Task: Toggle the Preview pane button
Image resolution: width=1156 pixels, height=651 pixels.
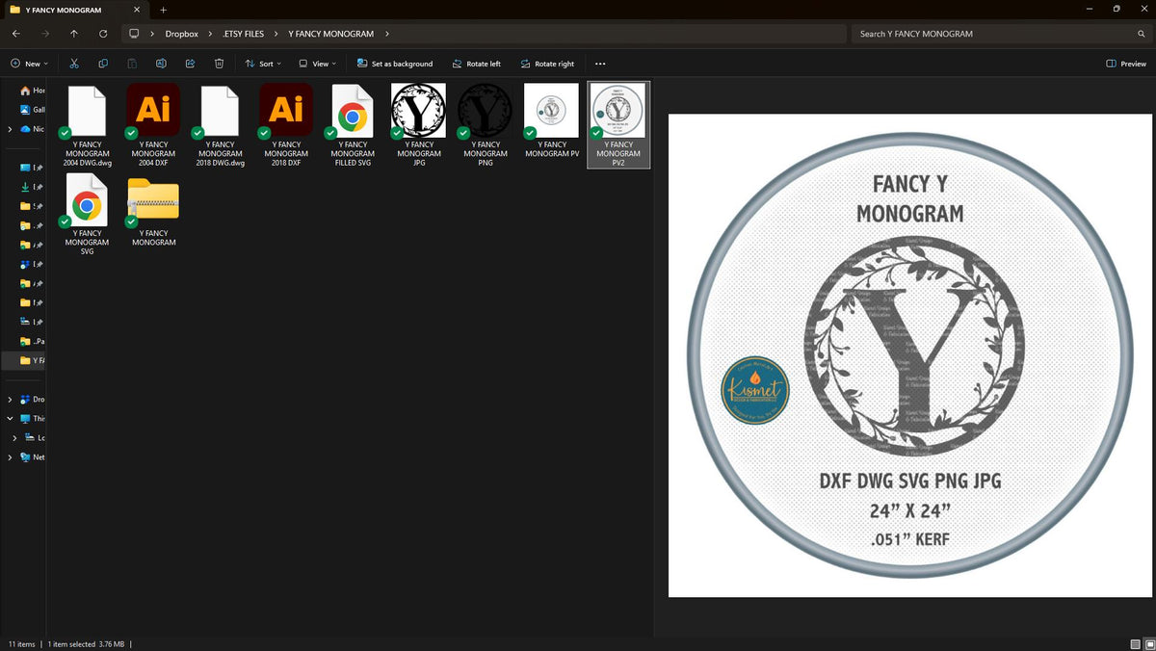Action: coord(1126,64)
